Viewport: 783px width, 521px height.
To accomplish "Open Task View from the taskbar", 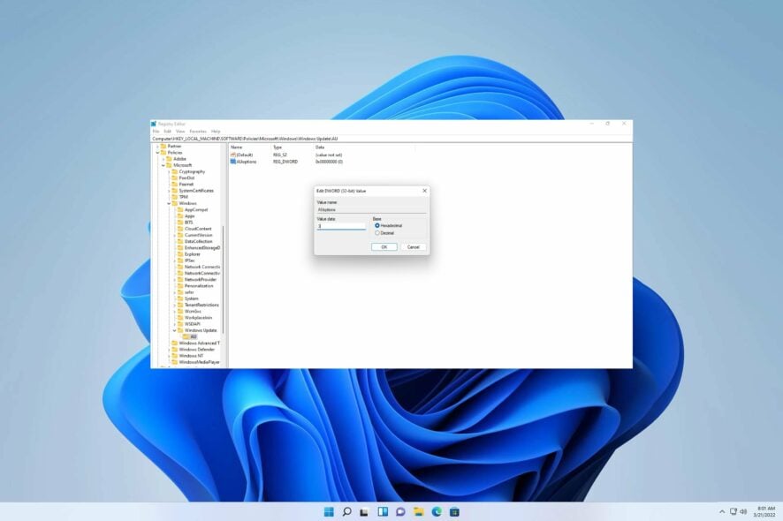I will (364, 511).
